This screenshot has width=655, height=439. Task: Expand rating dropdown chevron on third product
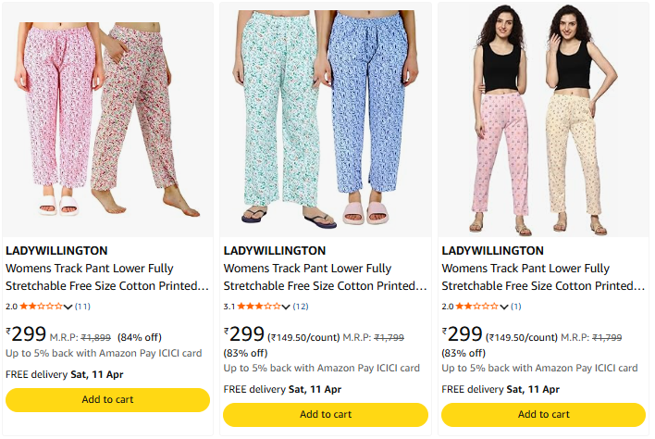[x=505, y=307]
